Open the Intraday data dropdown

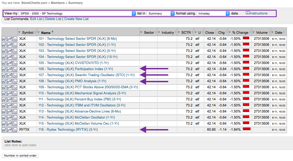213,13
